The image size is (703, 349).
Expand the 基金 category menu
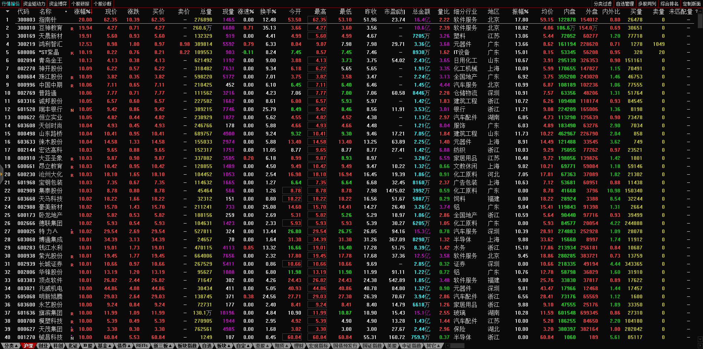click(x=104, y=346)
